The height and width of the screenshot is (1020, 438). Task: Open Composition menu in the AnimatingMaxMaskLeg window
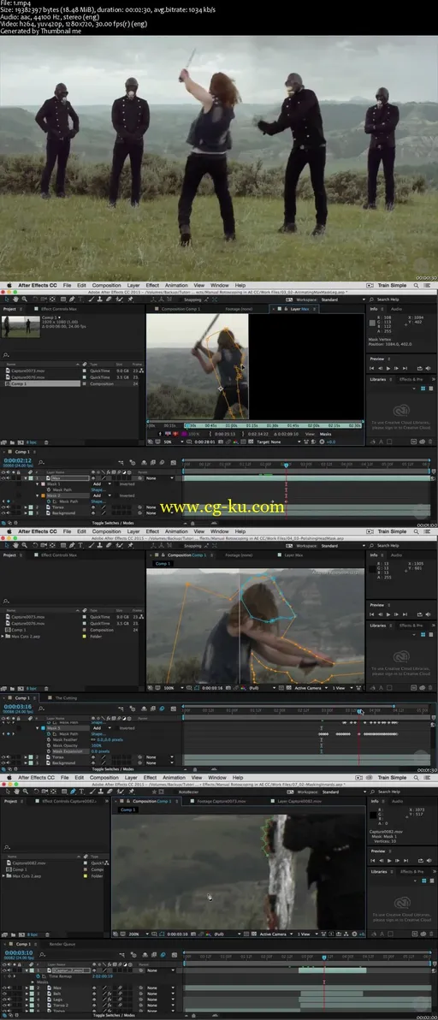tap(107, 285)
